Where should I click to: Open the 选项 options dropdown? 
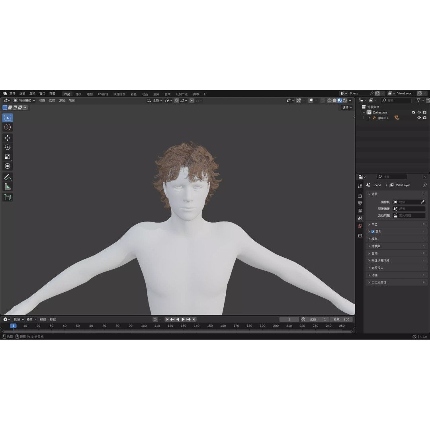[x=347, y=107]
